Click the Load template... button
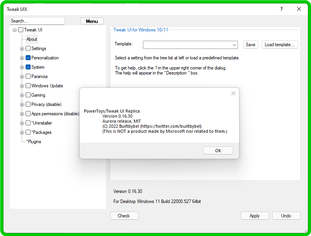Image resolution: width=311 pixels, height=236 pixels. pyautogui.click(x=280, y=45)
